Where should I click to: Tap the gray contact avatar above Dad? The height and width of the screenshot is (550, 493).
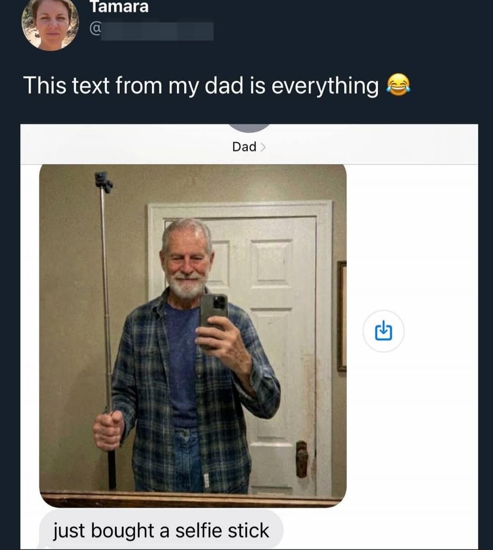(249, 127)
